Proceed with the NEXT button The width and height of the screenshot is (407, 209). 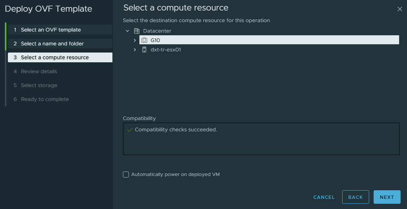pyautogui.click(x=387, y=197)
